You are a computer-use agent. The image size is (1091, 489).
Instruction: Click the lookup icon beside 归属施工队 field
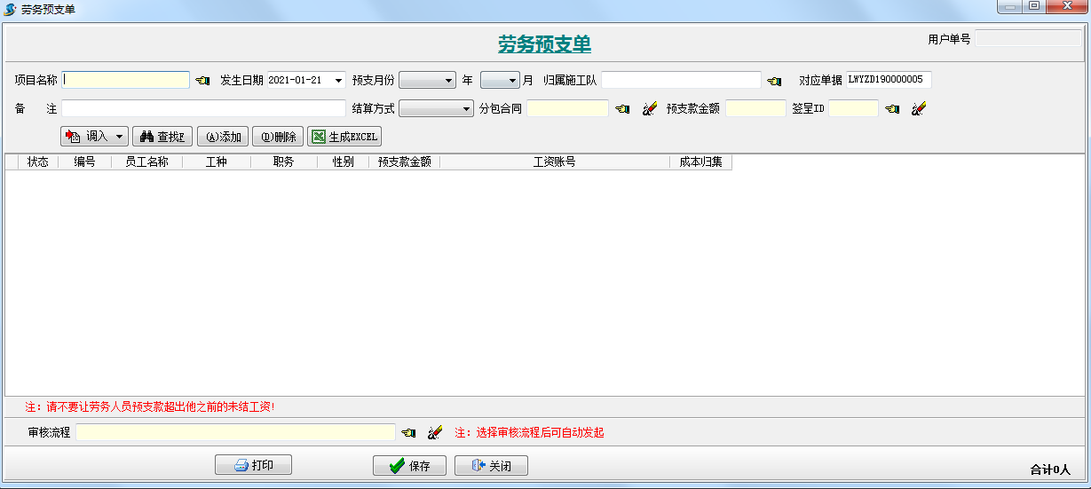click(x=774, y=81)
